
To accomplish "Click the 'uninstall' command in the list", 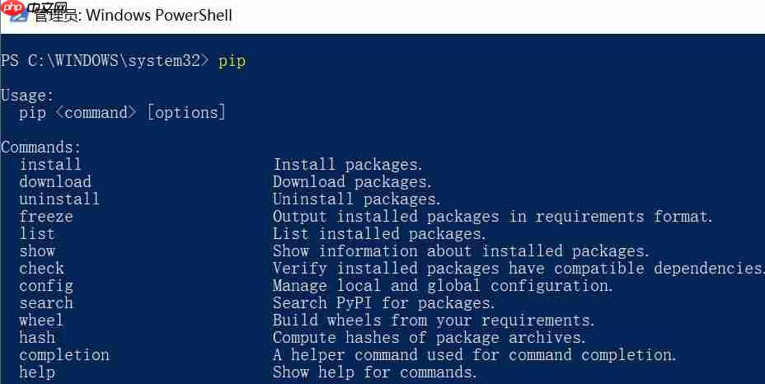I will coord(59,199).
